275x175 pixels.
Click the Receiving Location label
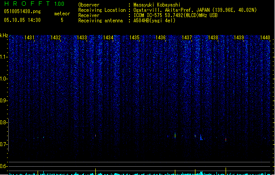(x=102, y=10)
